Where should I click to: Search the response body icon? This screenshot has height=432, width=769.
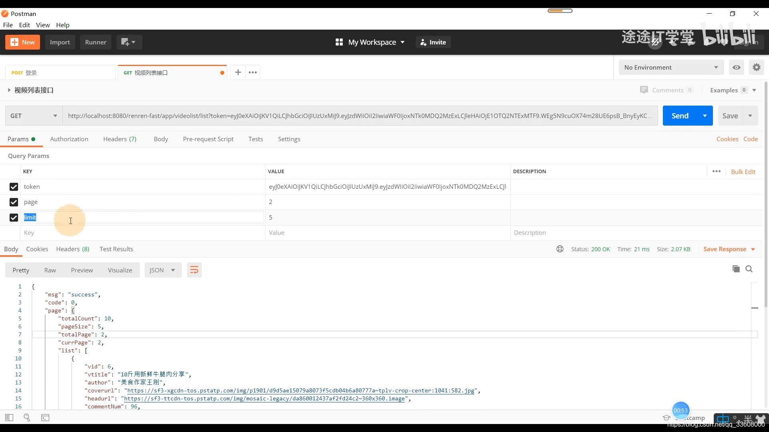(749, 269)
